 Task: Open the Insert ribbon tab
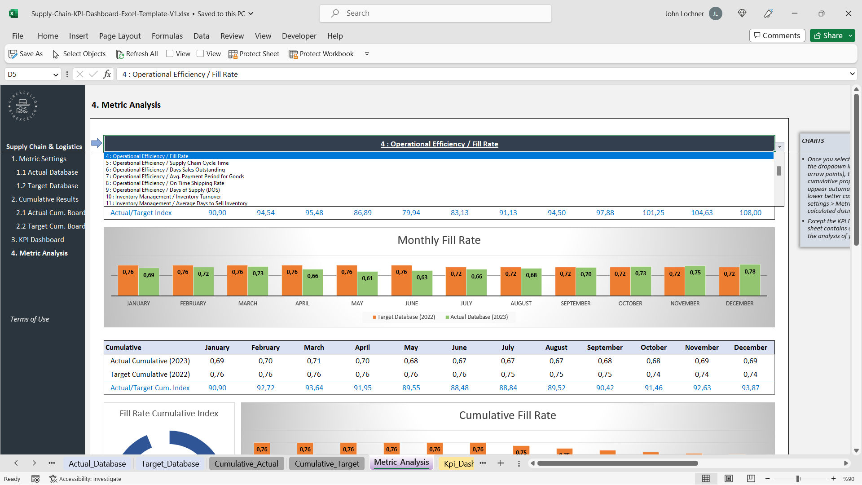(x=79, y=36)
